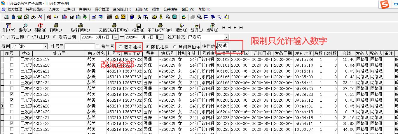398x134 pixels.
Task: Select the 记账日期 radio button
Action: pos(29,37)
